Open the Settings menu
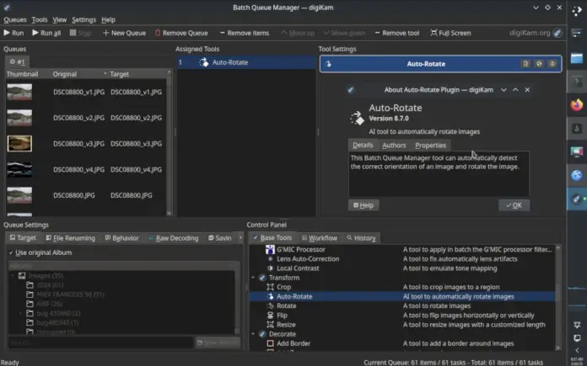Image resolution: width=587 pixels, height=366 pixels. tap(83, 19)
